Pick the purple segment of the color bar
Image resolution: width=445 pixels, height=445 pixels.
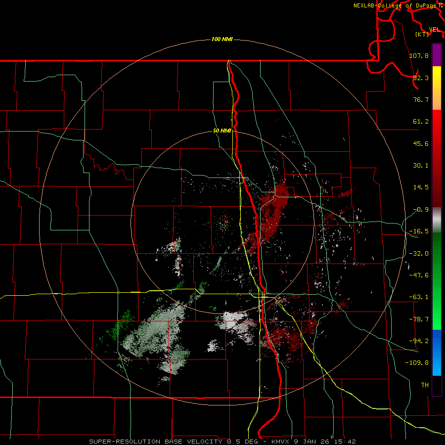click(437, 55)
